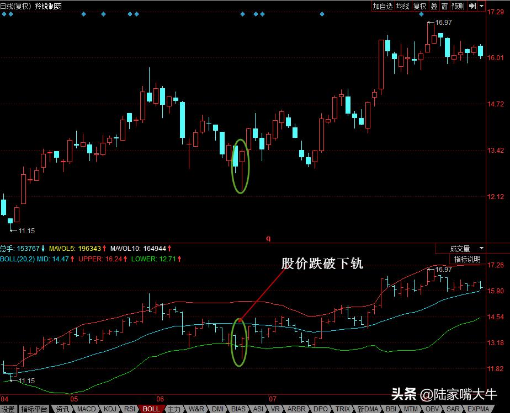Image resolution: width=510 pixels, height=413 pixels.
Task: Switch to the DPO indicator tab
Action: pos(321,409)
